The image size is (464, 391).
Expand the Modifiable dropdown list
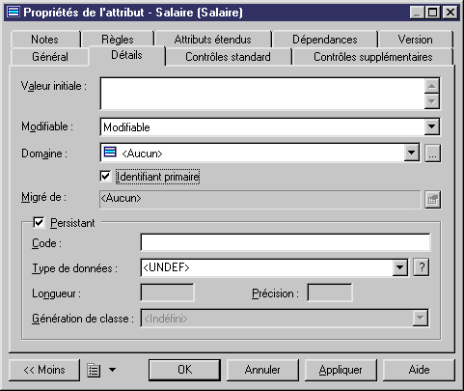pos(431,126)
